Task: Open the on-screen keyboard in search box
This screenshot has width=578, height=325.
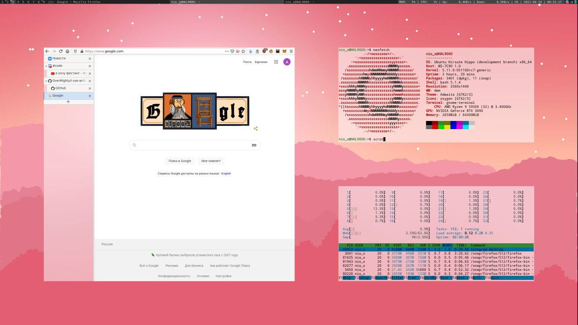Action: [x=254, y=145]
